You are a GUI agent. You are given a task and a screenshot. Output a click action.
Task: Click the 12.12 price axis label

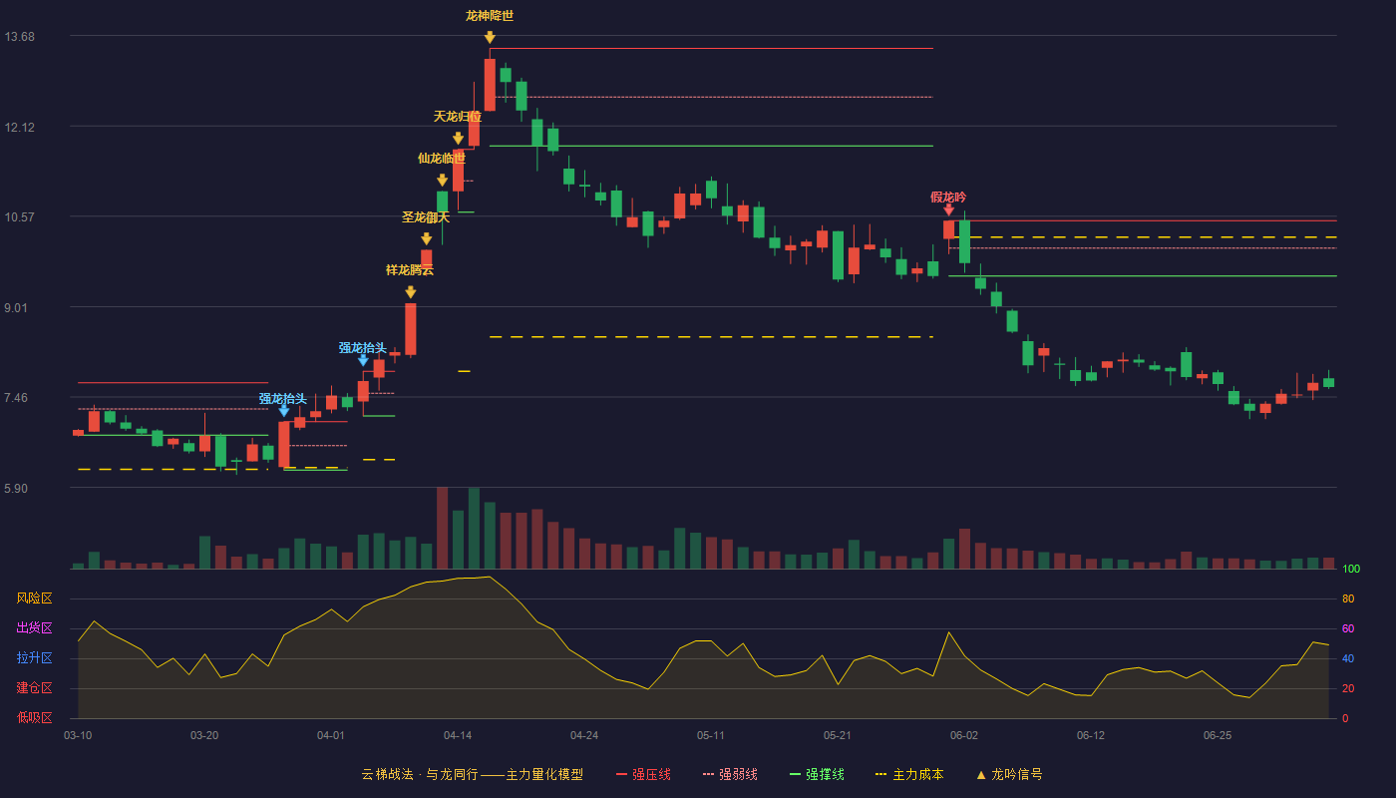tap(20, 127)
